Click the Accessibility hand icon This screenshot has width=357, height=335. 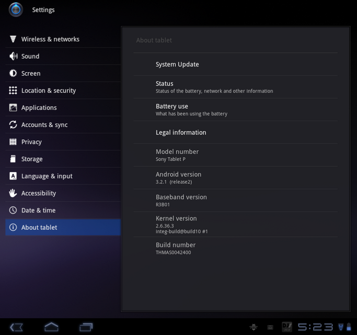(13, 193)
